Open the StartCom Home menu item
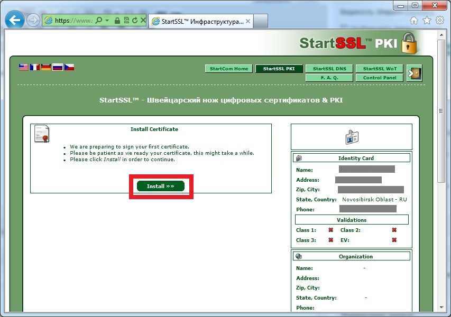This screenshot has width=451, height=317. coord(228,69)
